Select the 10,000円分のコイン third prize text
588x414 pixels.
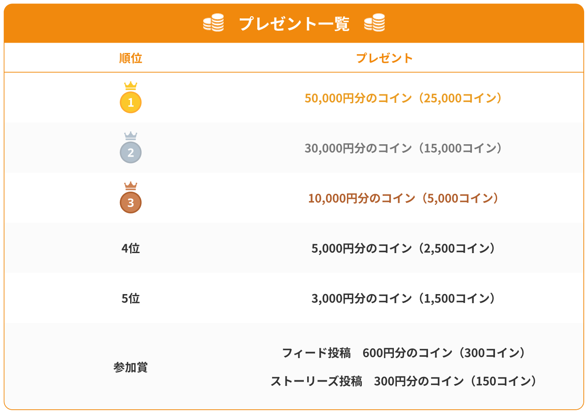point(403,198)
